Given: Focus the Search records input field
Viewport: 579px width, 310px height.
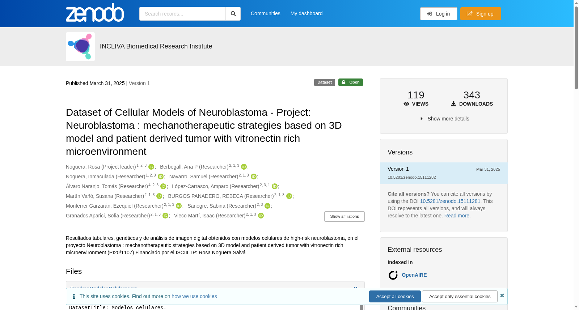Looking at the screenshot, I should (182, 14).
